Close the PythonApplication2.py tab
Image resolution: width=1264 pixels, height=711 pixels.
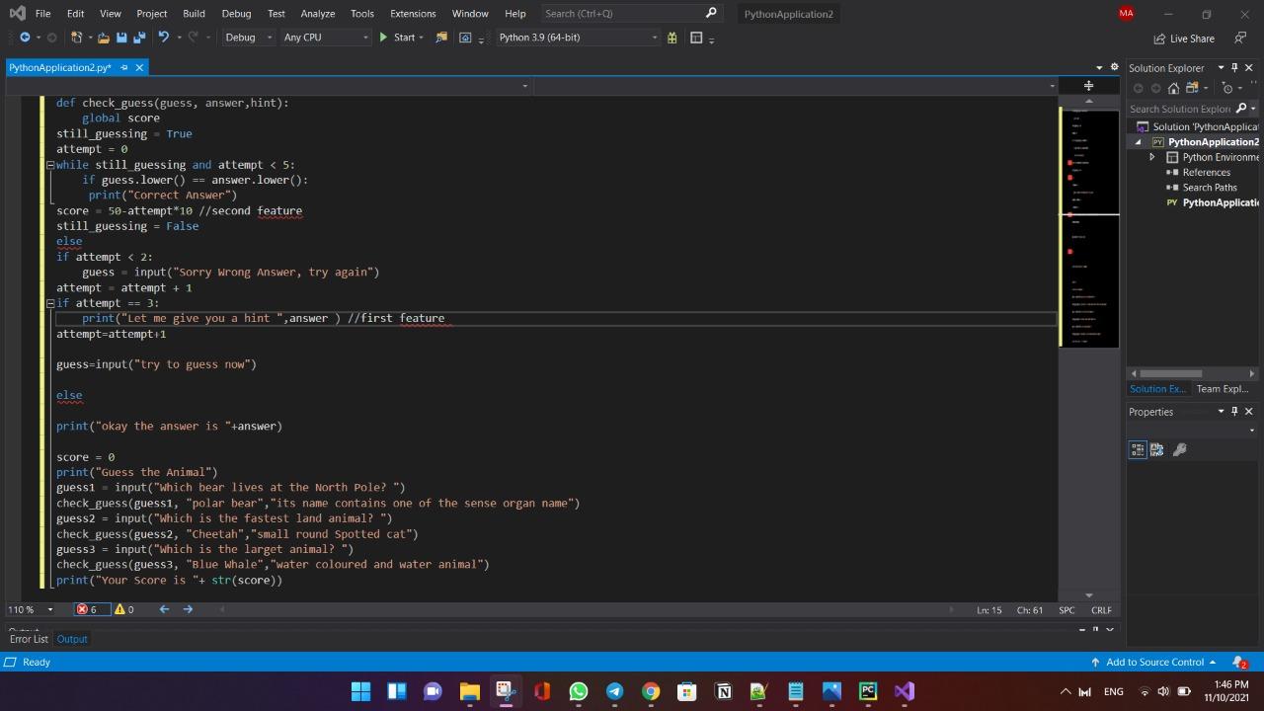coord(139,67)
